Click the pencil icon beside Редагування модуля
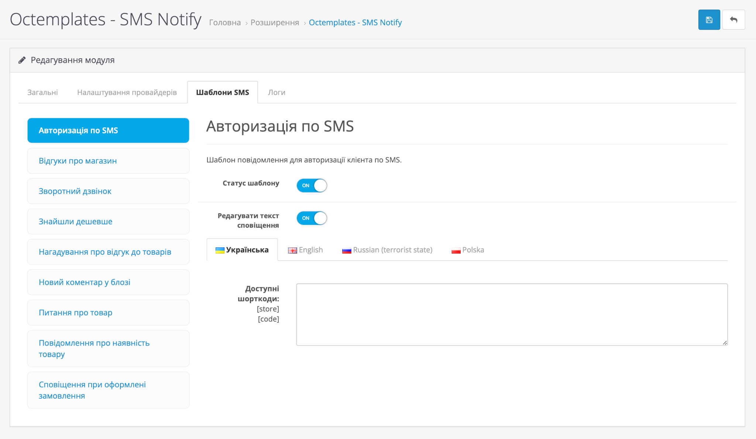 [22, 60]
